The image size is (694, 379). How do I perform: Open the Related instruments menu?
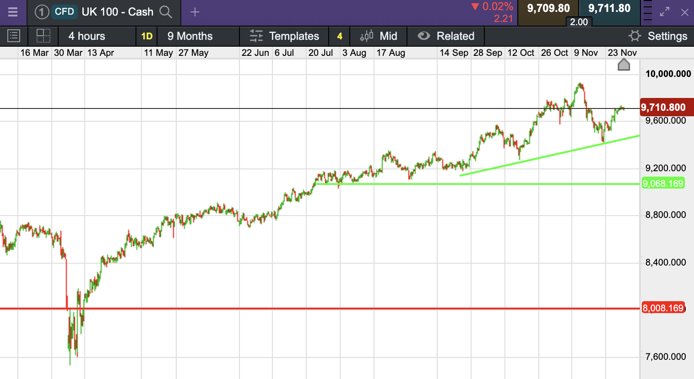tap(446, 36)
